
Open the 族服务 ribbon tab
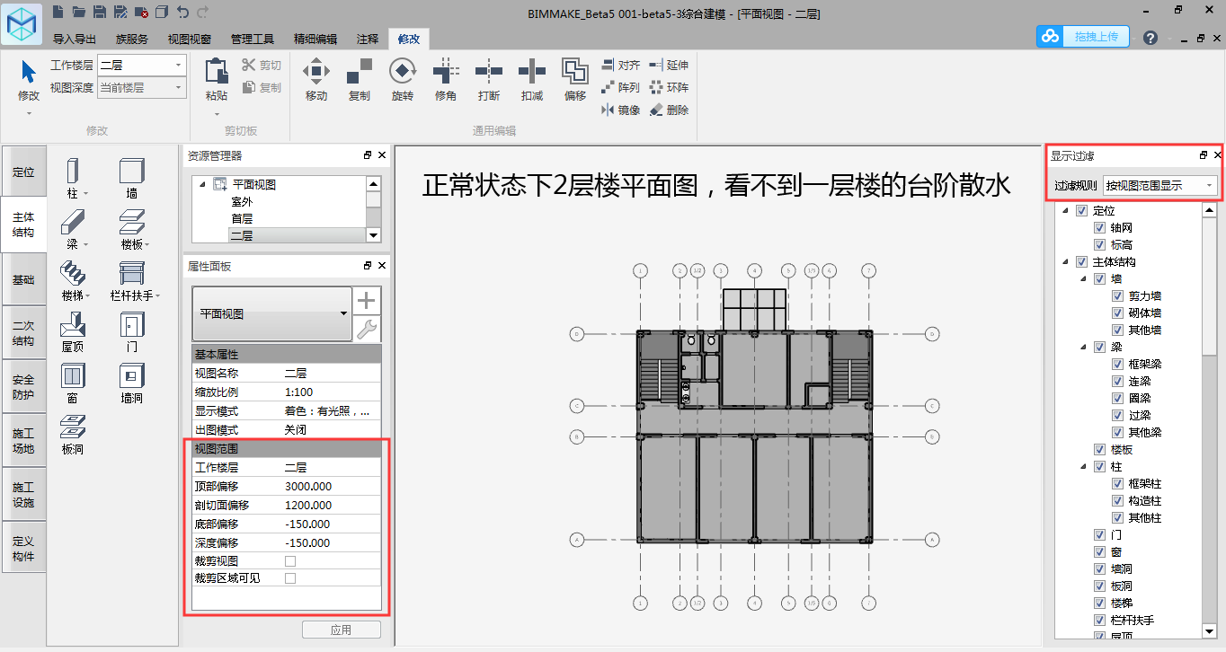pos(132,39)
